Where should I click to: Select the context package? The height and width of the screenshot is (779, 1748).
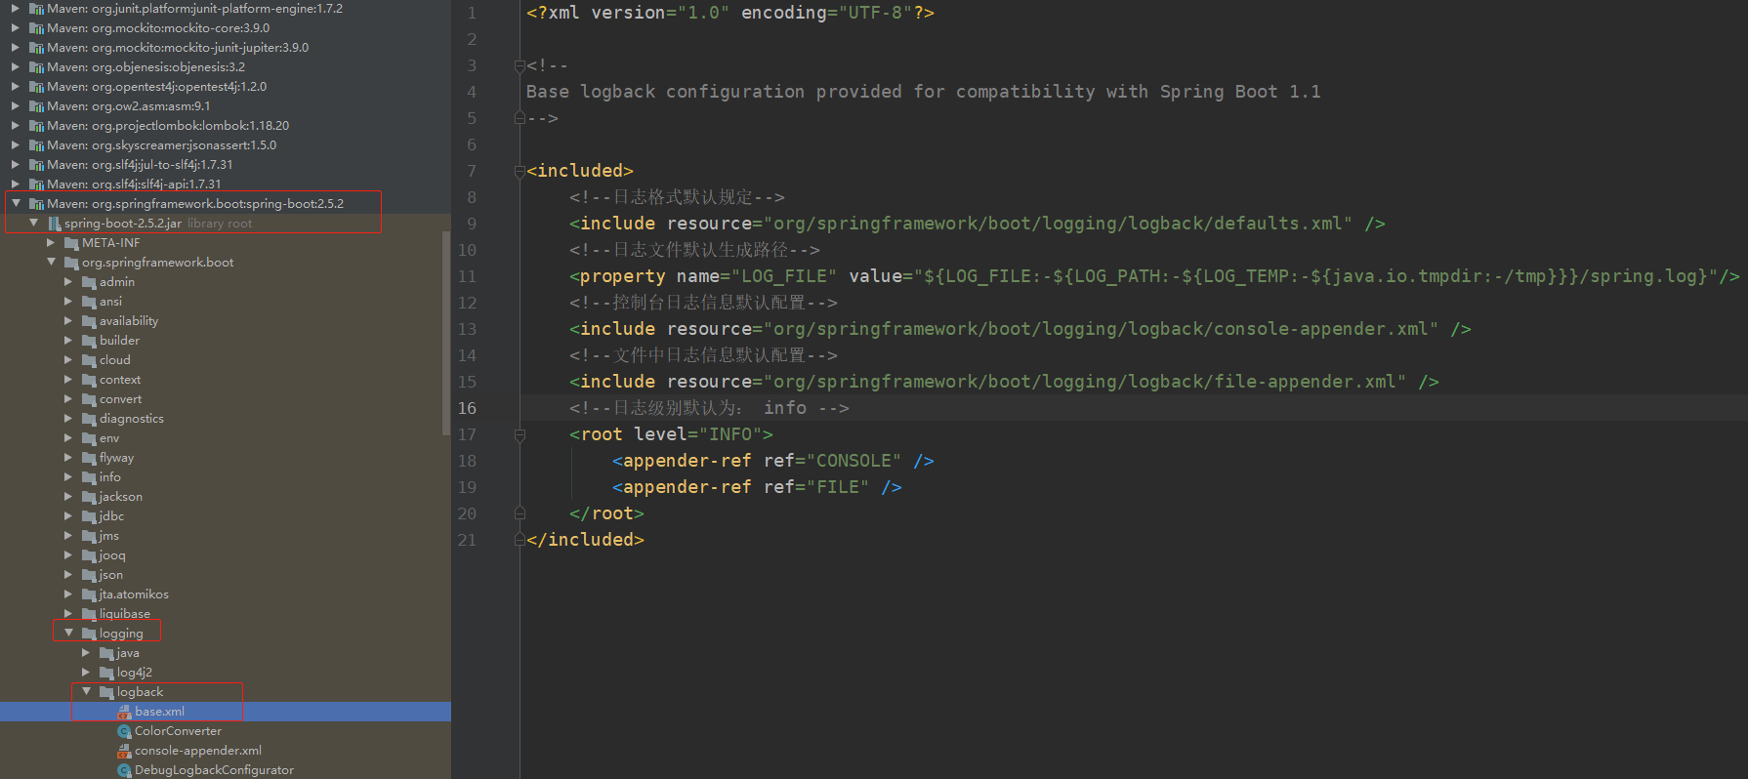coord(120,379)
